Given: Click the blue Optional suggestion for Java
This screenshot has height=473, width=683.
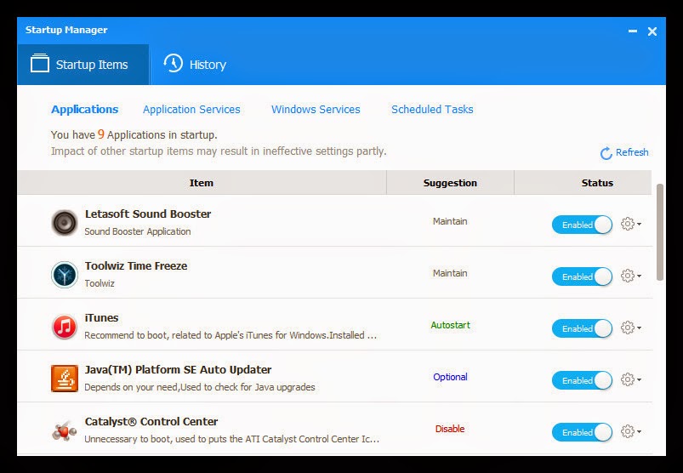Looking at the screenshot, I should (451, 377).
